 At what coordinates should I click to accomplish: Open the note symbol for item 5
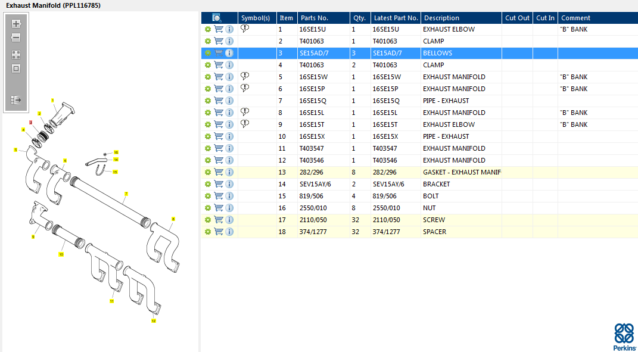click(245, 77)
